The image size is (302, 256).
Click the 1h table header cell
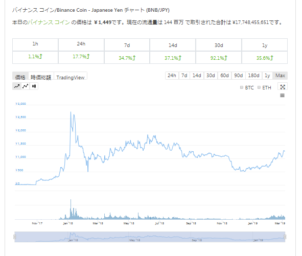(35, 44)
